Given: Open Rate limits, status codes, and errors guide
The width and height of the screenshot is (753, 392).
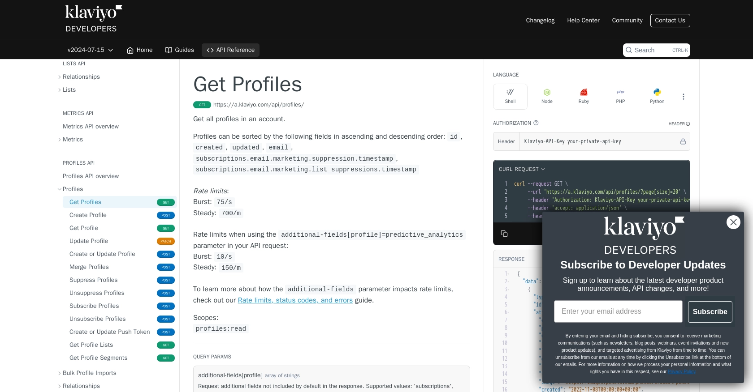Looking at the screenshot, I should tap(295, 300).
